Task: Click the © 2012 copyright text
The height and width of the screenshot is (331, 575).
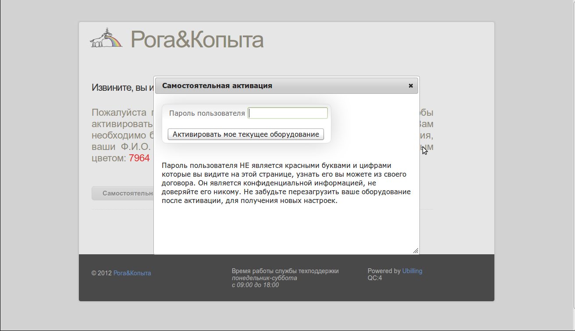Action: pyautogui.click(x=102, y=273)
